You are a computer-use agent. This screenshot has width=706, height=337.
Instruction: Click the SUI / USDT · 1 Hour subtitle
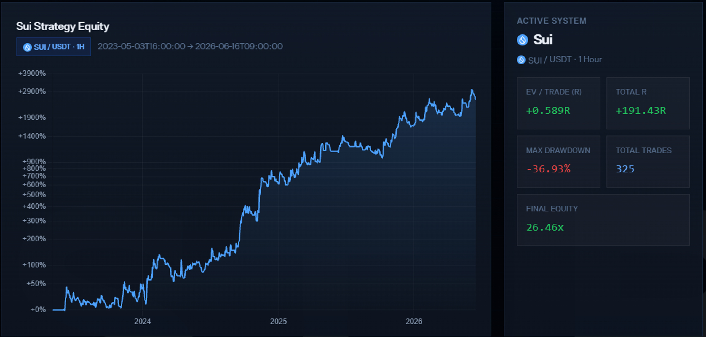tap(565, 60)
